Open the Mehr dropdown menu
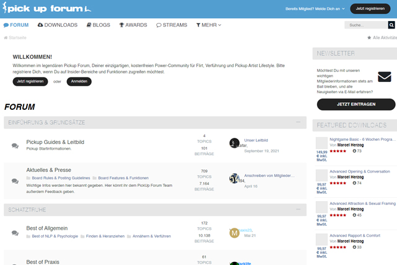The width and height of the screenshot is (397, 265). coord(208,25)
